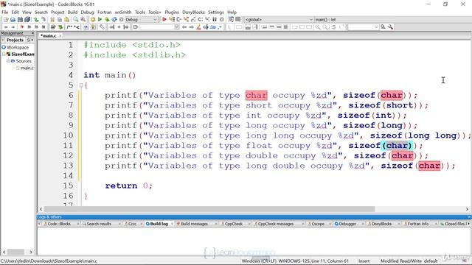Click the Replace icon in toolbar
This screenshot has height=265, width=472.
click(83, 20)
